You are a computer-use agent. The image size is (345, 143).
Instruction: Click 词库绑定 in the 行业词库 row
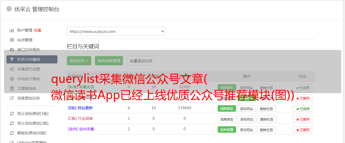pyautogui.click(x=227, y=119)
